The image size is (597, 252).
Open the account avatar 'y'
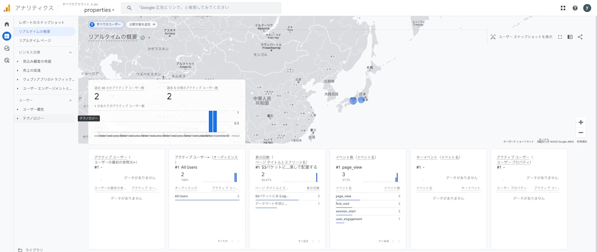click(x=587, y=8)
